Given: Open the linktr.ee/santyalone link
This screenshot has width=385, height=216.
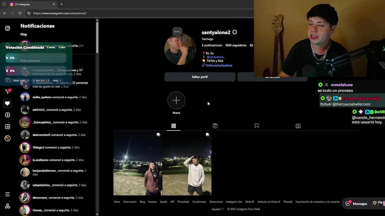Looking at the screenshot, I should tap(219, 65).
